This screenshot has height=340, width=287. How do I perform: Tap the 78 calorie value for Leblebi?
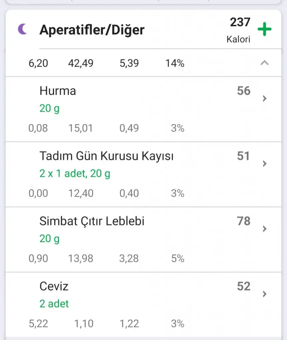tap(243, 221)
